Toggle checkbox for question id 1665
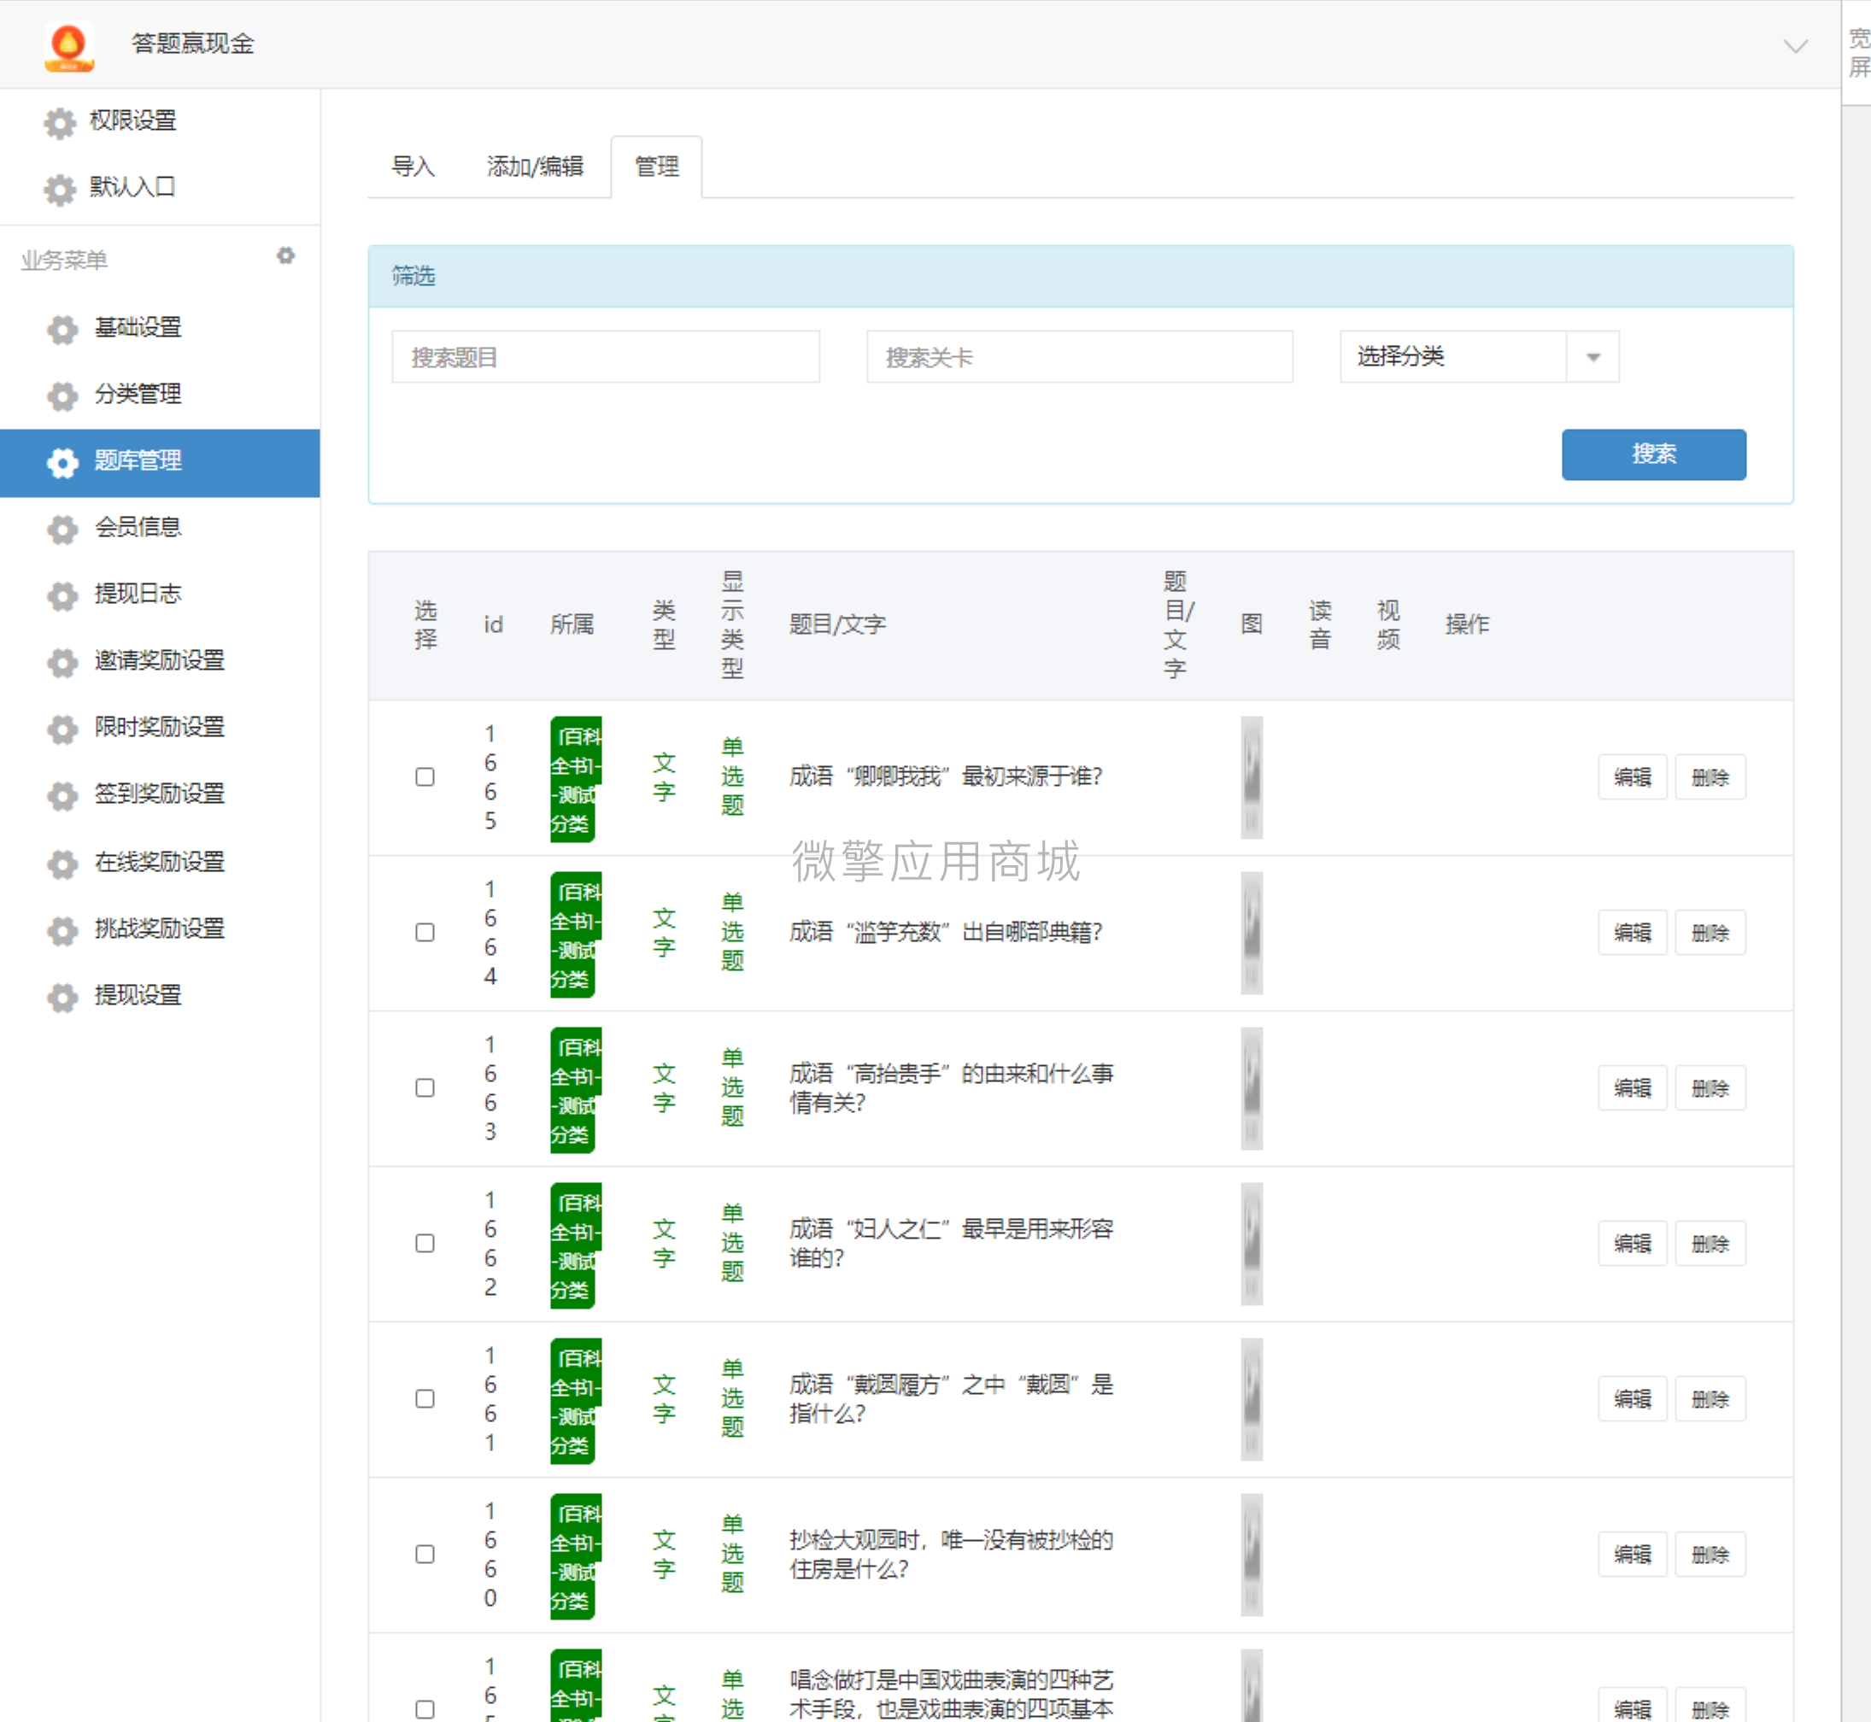1871x1722 pixels. pos(425,777)
